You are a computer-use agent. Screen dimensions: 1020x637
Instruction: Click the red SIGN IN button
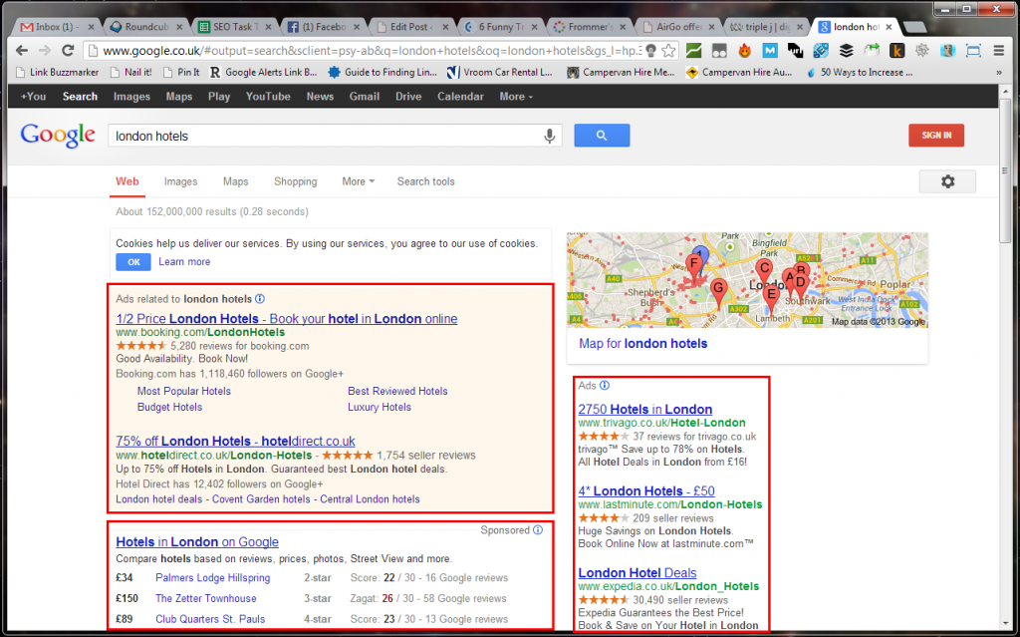tap(936, 136)
